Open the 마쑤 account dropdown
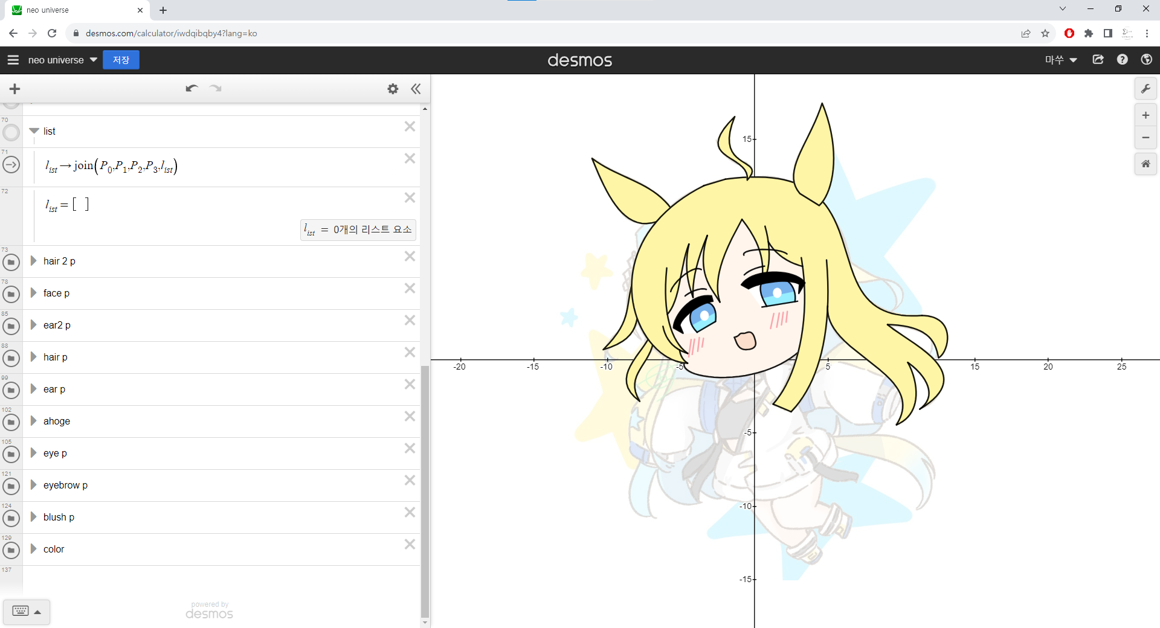 (x=1062, y=60)
